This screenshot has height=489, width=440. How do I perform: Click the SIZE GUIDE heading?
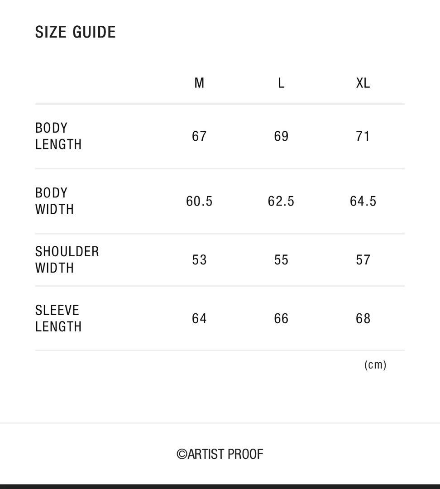coord(76,32)
